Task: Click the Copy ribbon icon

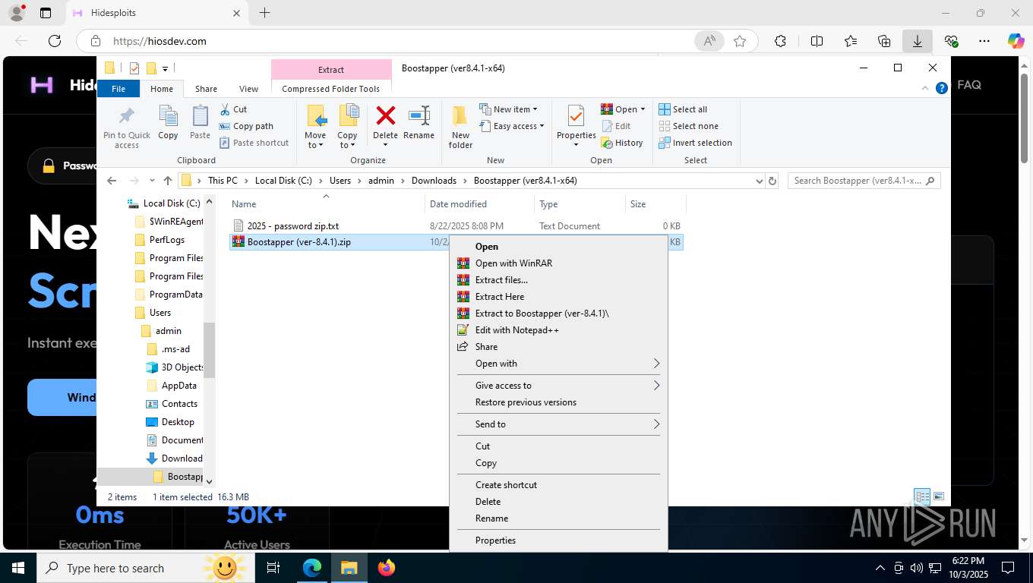Action: pos(168,123)
